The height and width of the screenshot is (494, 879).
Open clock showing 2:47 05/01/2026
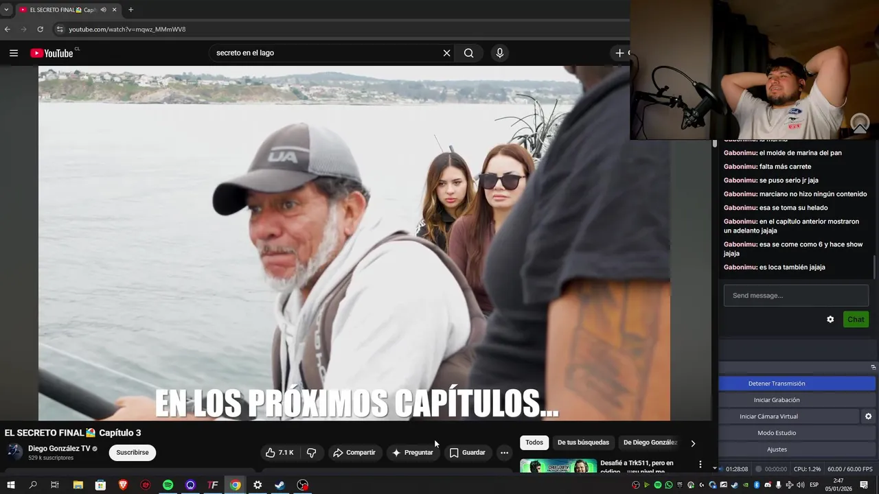(x=838, y=485)
